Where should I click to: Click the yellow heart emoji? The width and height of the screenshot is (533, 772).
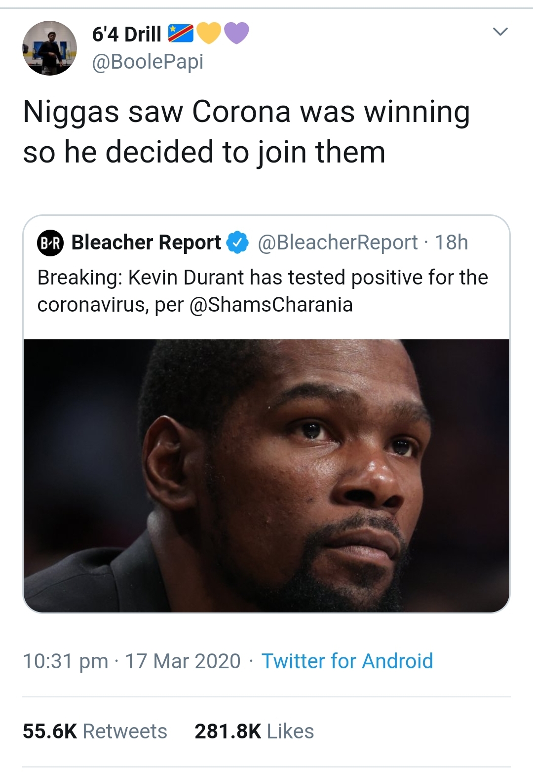(208, 33)
